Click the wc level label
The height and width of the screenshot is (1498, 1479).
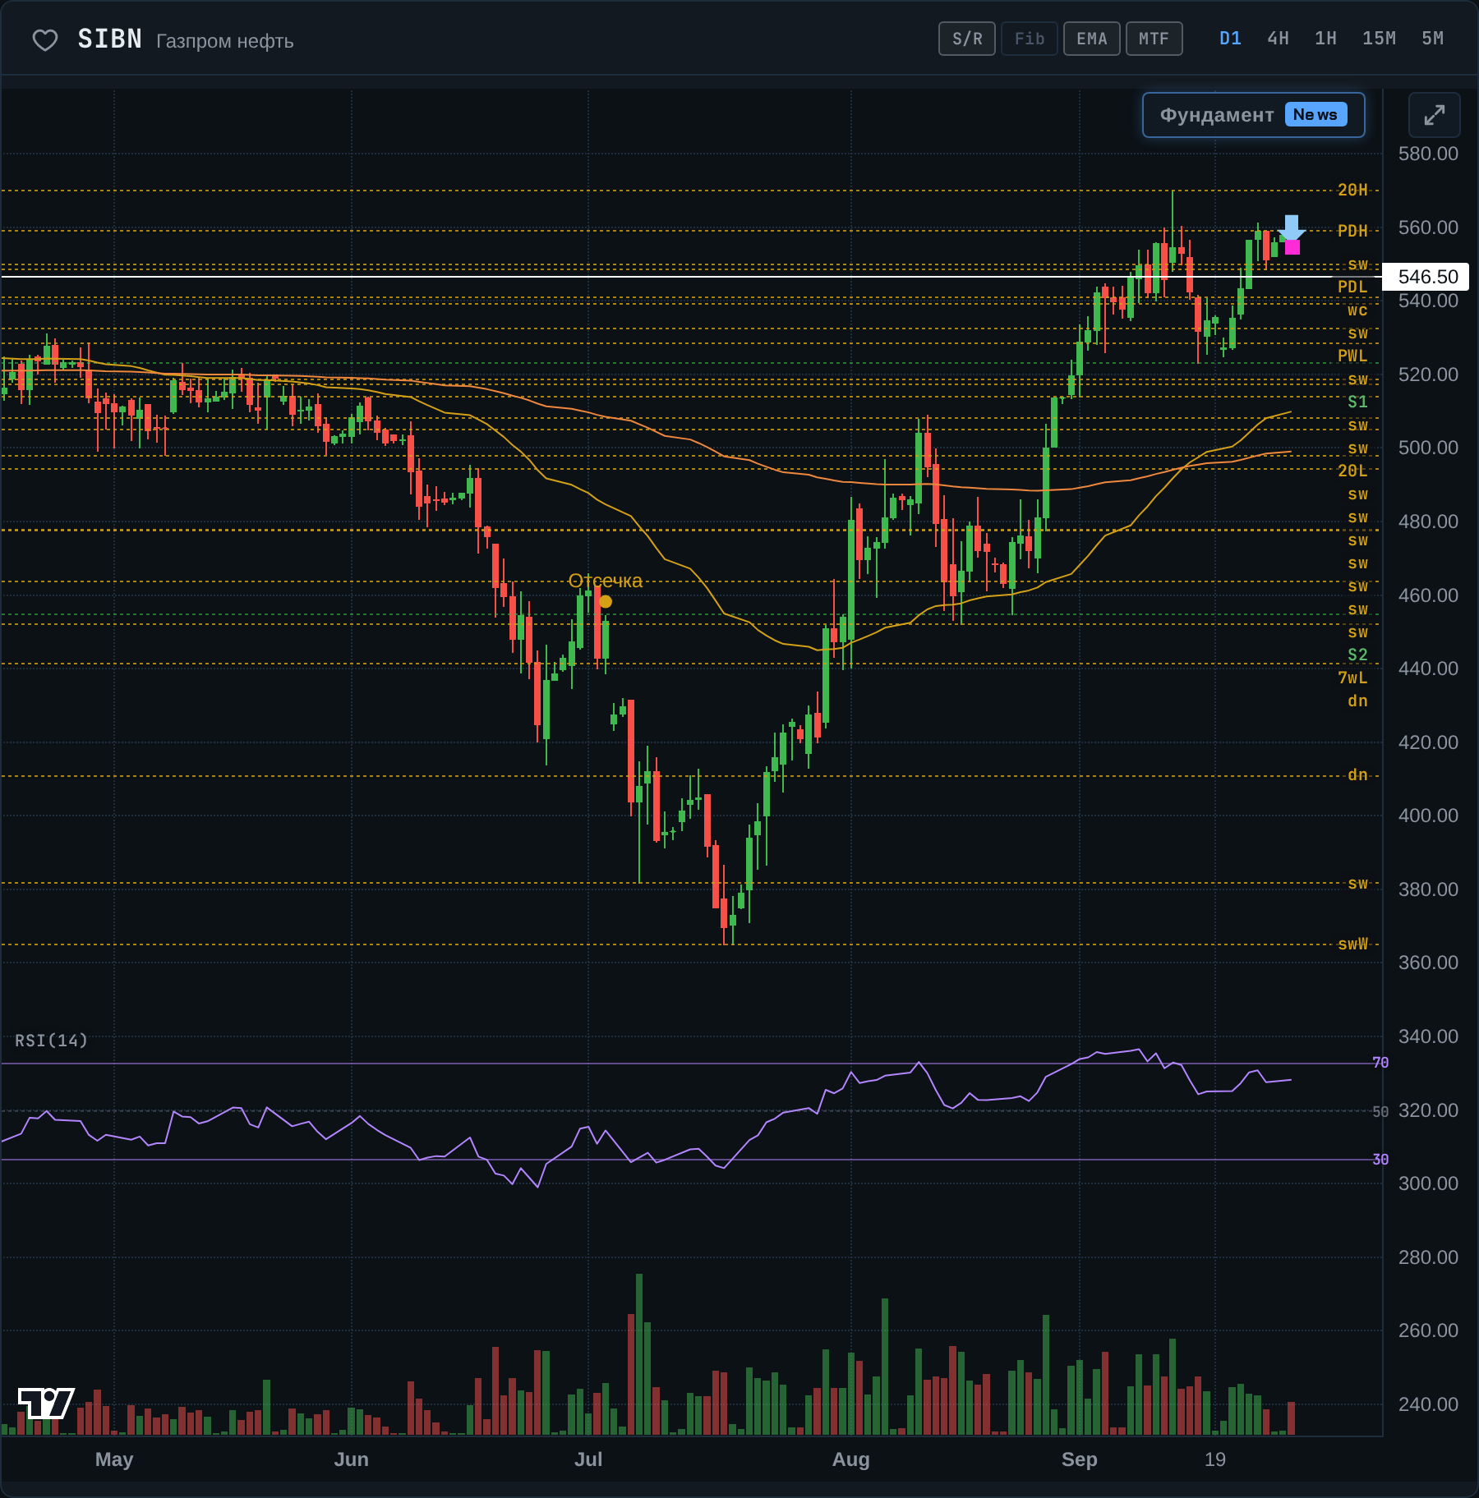pyautogui.click(x=1357, y=310)
